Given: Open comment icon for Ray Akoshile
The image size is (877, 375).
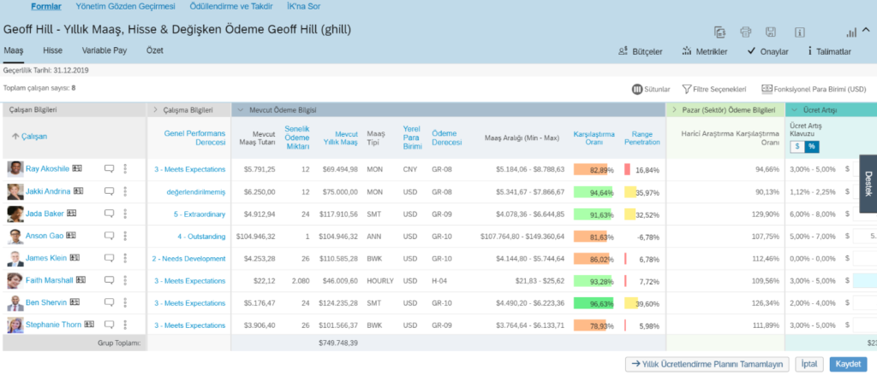Looking at the screenshot, I should point(110,169).
